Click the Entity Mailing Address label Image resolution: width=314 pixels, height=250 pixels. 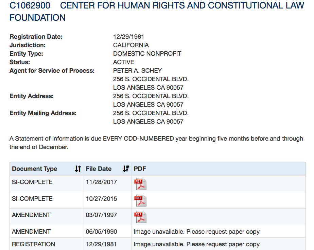click(43, 113)
